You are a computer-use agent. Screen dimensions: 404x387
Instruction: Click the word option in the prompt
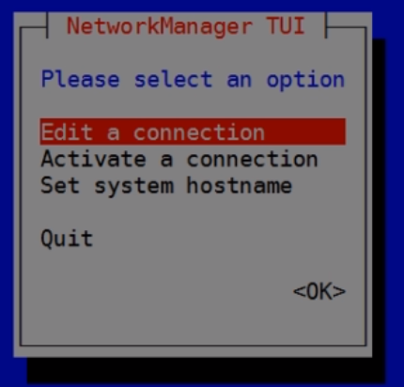click(305, 81)
